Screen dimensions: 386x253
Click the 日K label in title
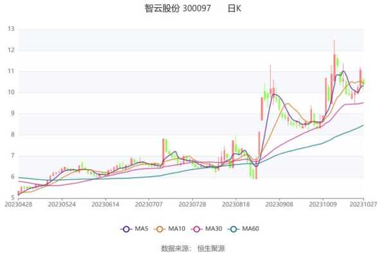click(x=234, y=8)
